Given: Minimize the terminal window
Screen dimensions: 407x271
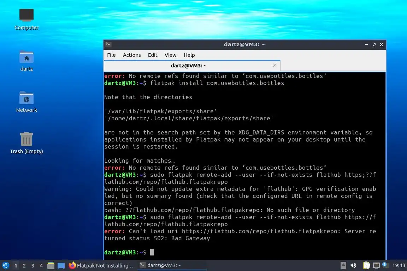Looking at the screenshot, I should tap(366, 44).
